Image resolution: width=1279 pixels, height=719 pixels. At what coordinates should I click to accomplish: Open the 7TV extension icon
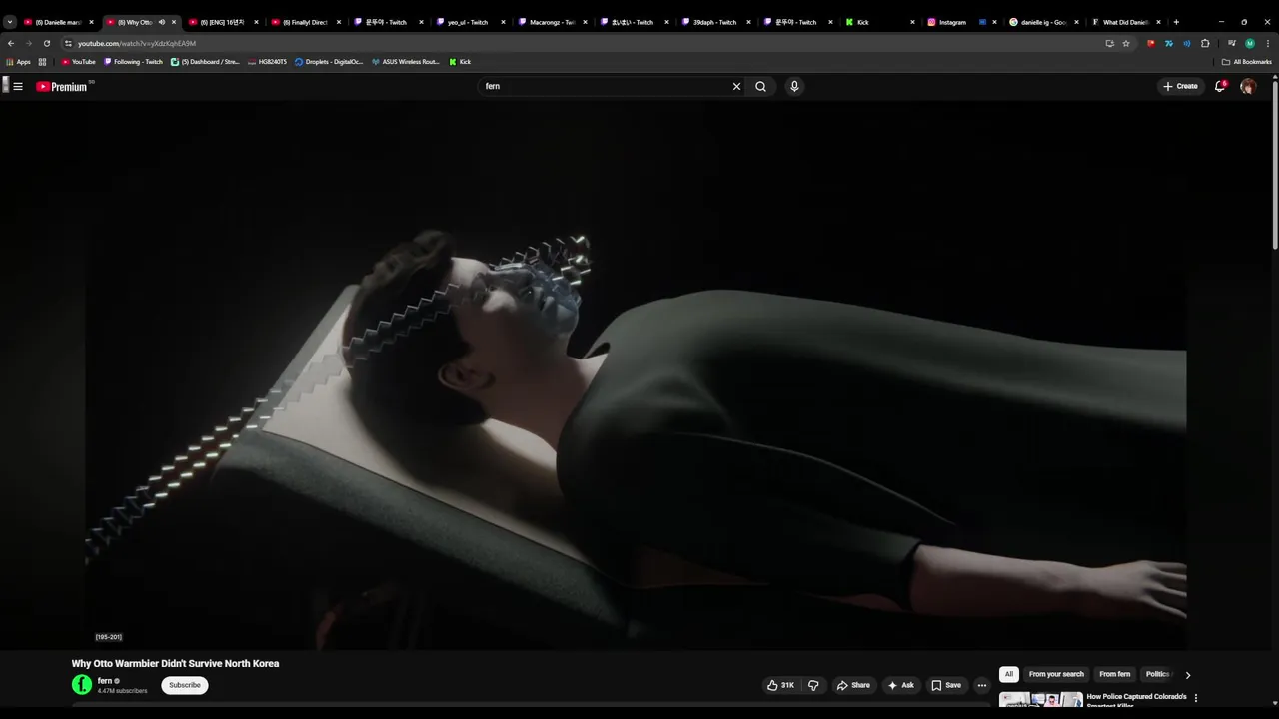[1169, 43]
